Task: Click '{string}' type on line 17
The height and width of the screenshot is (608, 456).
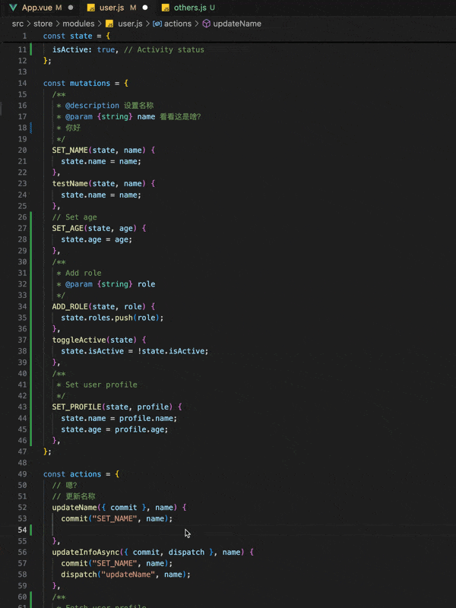Action: [115, 116]
